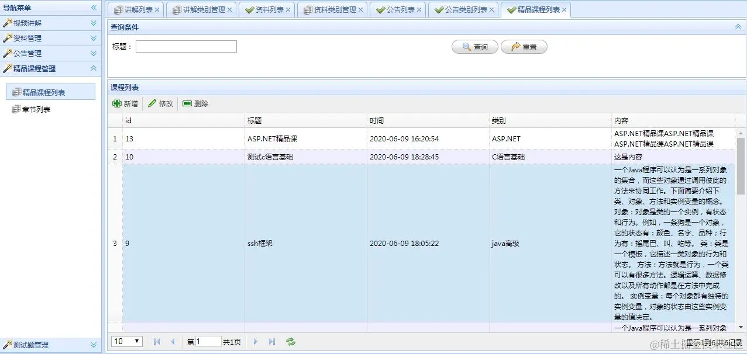Select the ASP.NET精品课 title cell
This screenshot has height=354, width=747.
coord(306,139)
